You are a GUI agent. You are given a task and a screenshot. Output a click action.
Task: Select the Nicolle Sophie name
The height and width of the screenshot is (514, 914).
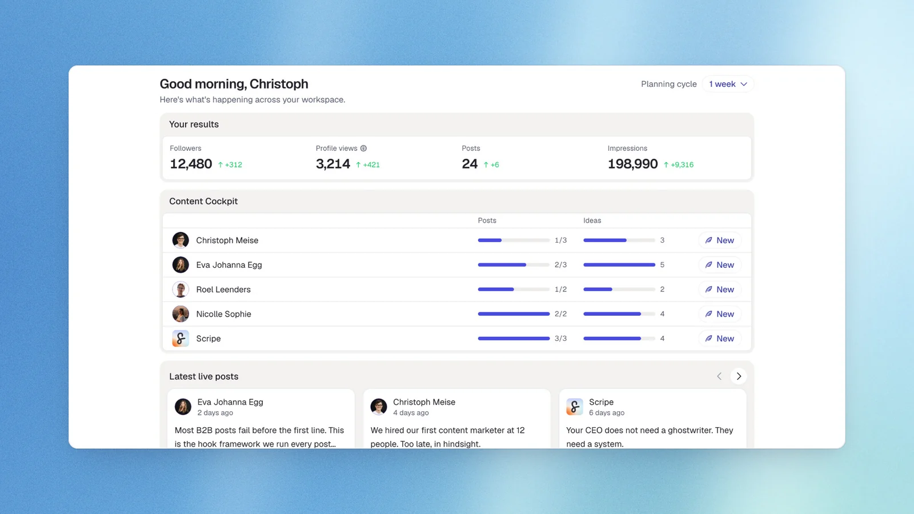click(x=223, y=314)
